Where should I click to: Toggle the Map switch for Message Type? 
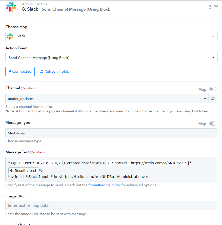(x=213, y=124)
